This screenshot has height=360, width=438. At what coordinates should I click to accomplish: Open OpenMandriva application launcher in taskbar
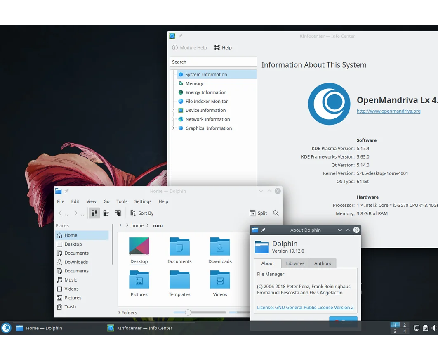[6, 328]
